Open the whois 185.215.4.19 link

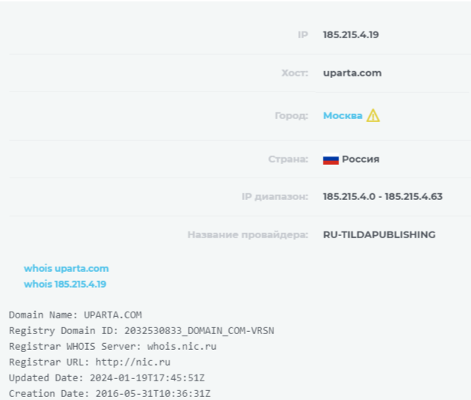pyautogui.click(x=64, y=284)
